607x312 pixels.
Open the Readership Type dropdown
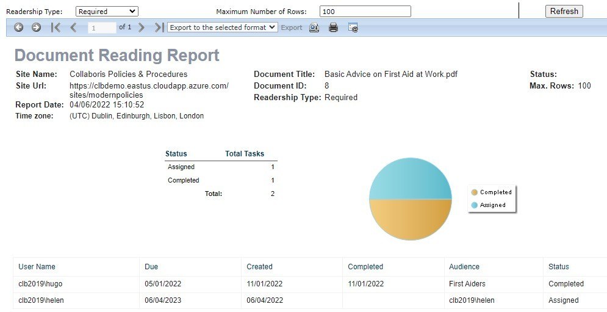coord(107,11)
